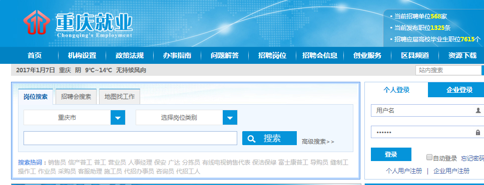Click hot keyword 导购员
The width and height of the screenshot is (484, 185).
pos(319,163)
